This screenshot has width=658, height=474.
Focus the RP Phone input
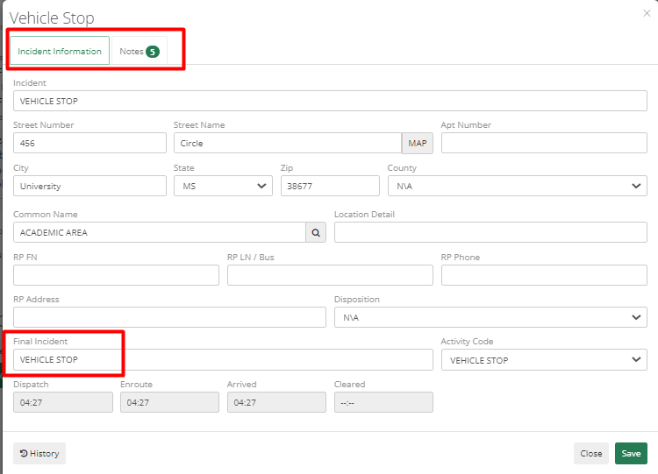544,275
